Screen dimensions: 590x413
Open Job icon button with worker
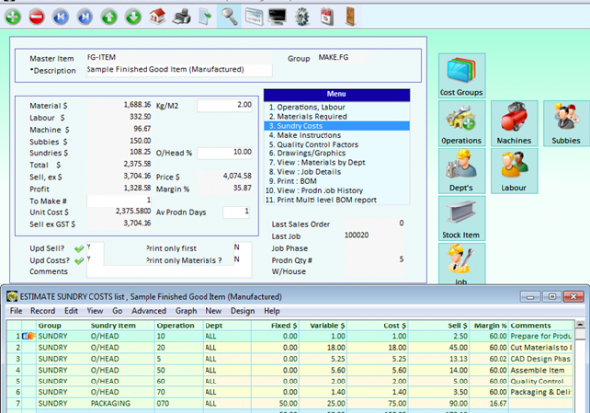[x=461, y=264]
